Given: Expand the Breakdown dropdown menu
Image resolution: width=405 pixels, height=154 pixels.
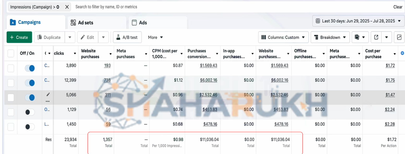Looking at the screenshot, I should [x=330, y=37].
